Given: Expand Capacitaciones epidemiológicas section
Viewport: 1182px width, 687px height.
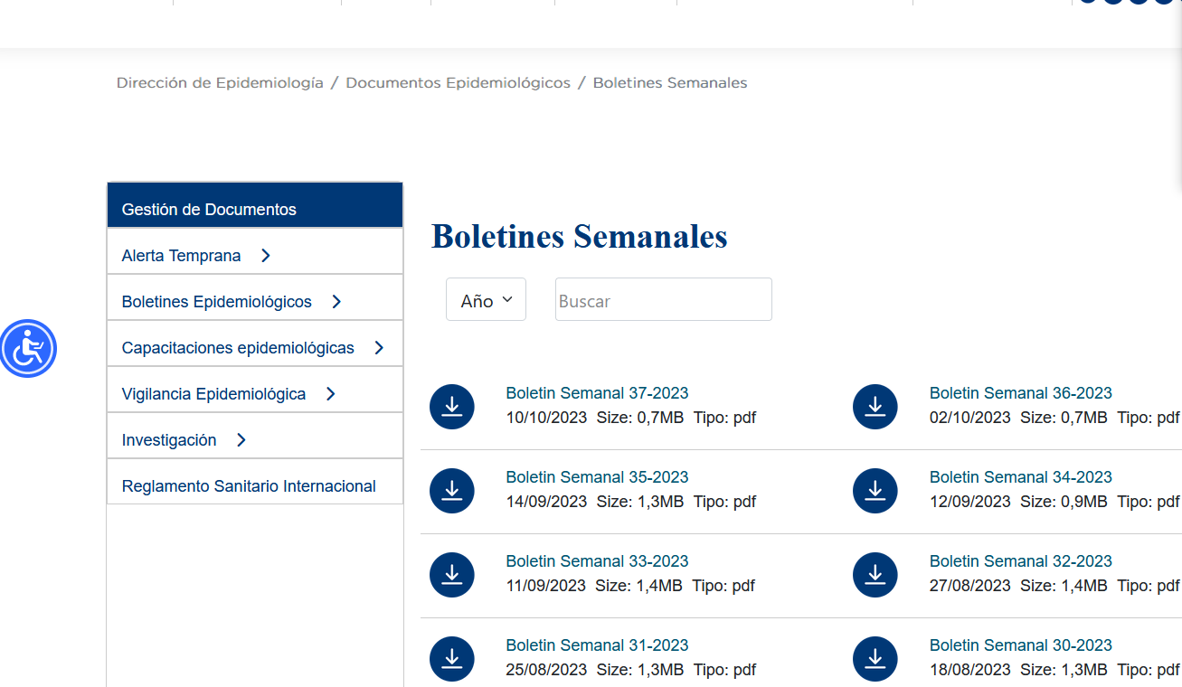Looking at the screenshot, I should [x=378, y=348].
